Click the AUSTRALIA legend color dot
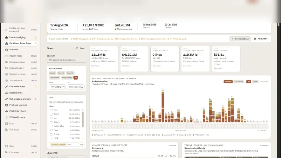Screen dimensions: 281x158 [x=108, y=135]
